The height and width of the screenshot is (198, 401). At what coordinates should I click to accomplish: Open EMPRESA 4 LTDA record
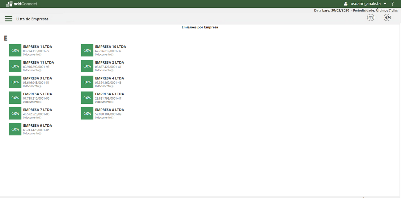point(109,78)
